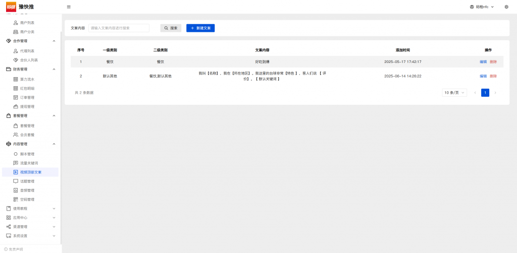Open settings via the top-right gear icon

click(506, 7)
